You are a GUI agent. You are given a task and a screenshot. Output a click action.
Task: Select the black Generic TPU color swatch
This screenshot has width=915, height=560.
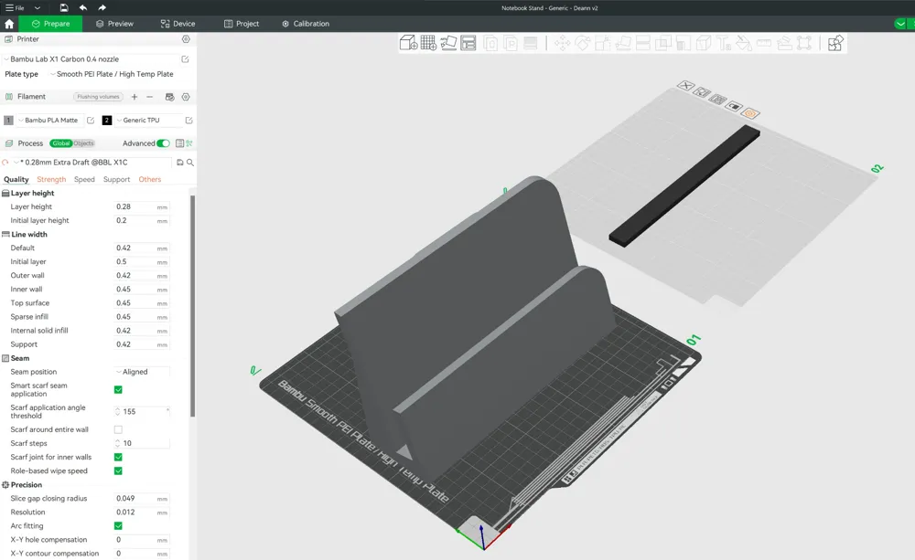click(107, 120)
